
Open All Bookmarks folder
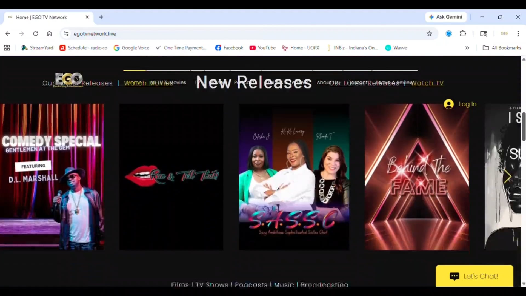click(x=502, y=48)
